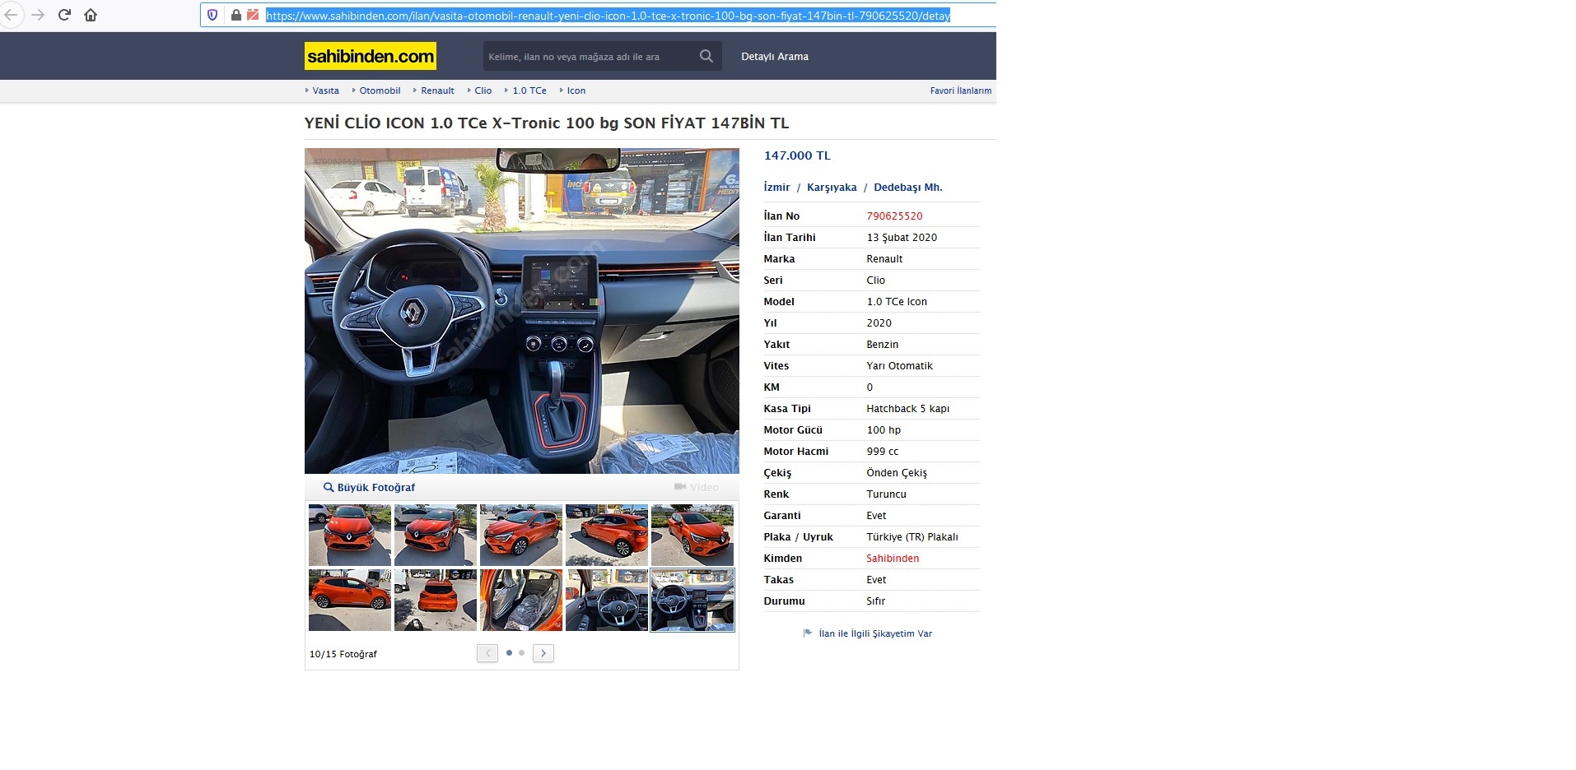Go to Clio breadcrumb

pos(483,90)
